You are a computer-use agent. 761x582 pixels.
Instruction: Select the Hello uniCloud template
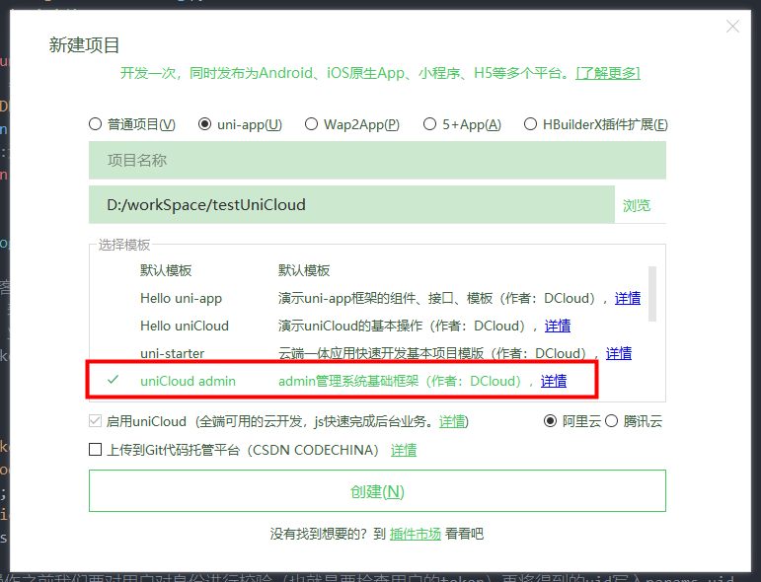(185, 326)
